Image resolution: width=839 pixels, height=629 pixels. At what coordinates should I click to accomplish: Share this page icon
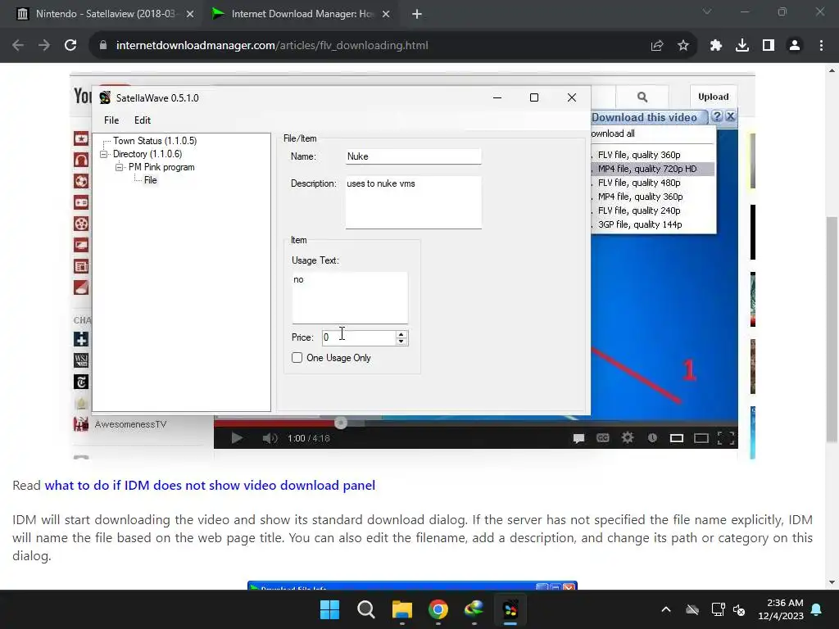(x=657, y=46)
